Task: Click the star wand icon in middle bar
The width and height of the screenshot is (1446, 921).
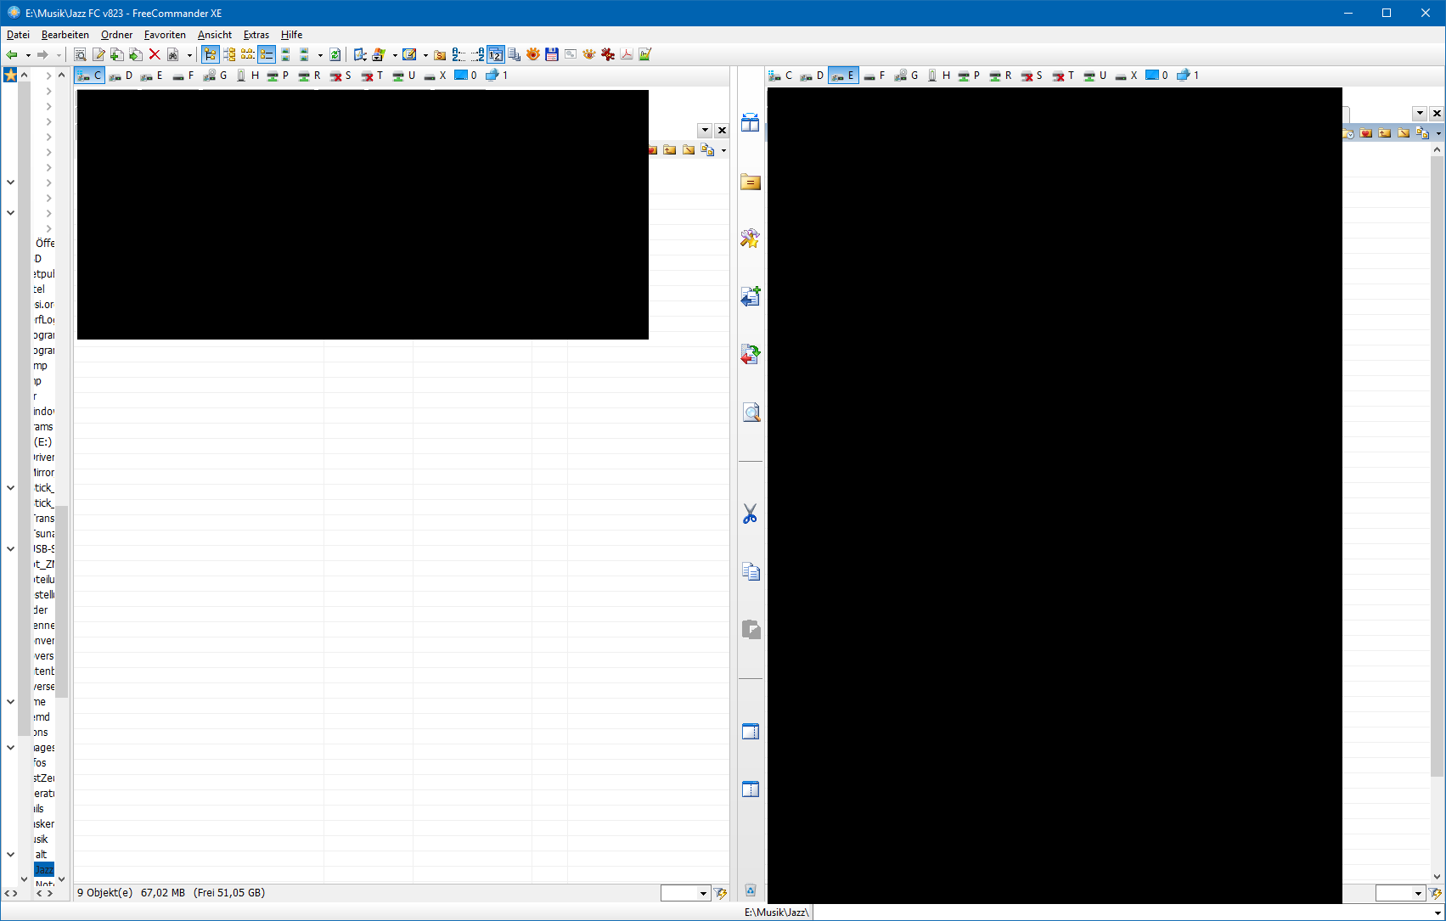Action: [751, 239]
